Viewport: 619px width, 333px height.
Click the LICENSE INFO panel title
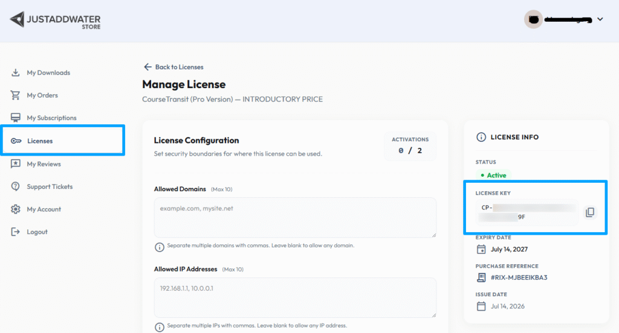click(x=515, y=137)
